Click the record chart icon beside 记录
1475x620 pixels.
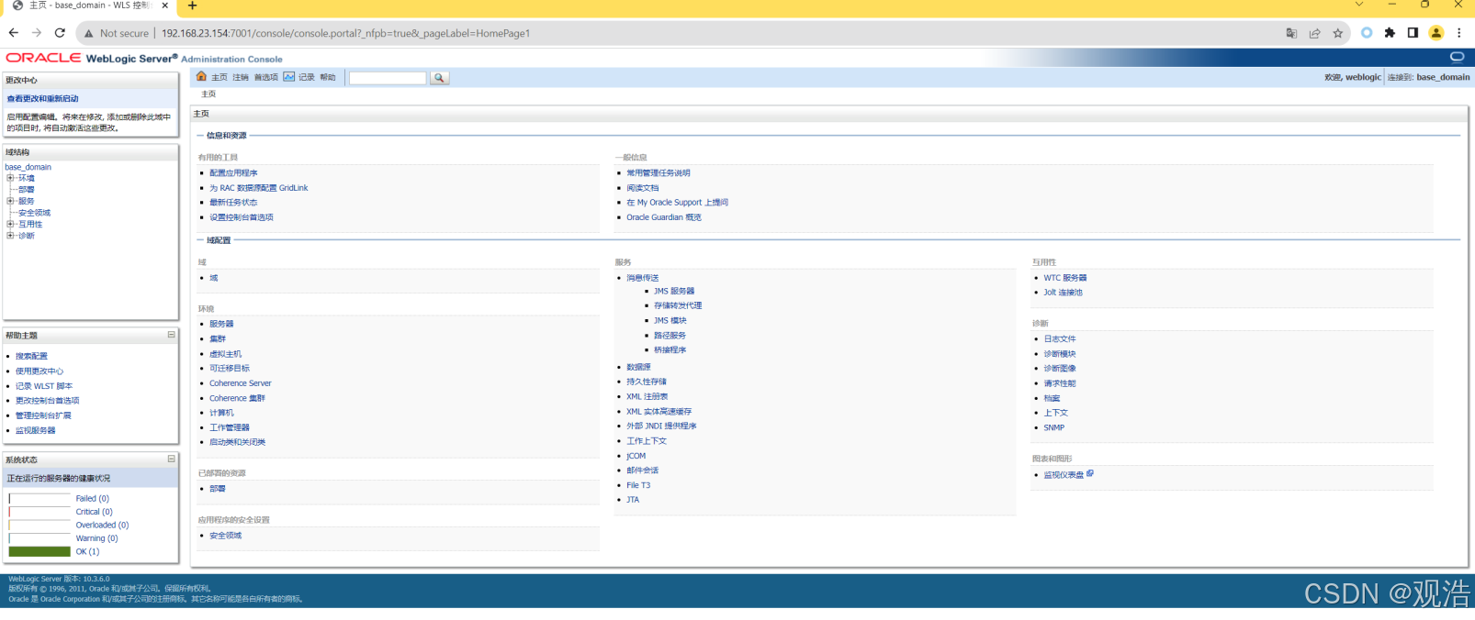pyautogui.click(x=288, y=77)
